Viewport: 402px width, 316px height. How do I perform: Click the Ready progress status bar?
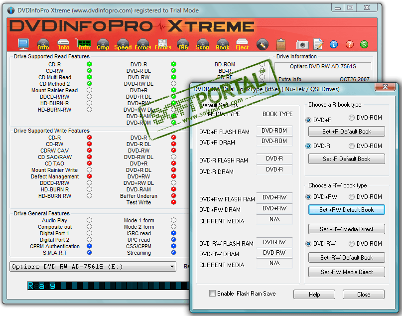tap(108, 286)
